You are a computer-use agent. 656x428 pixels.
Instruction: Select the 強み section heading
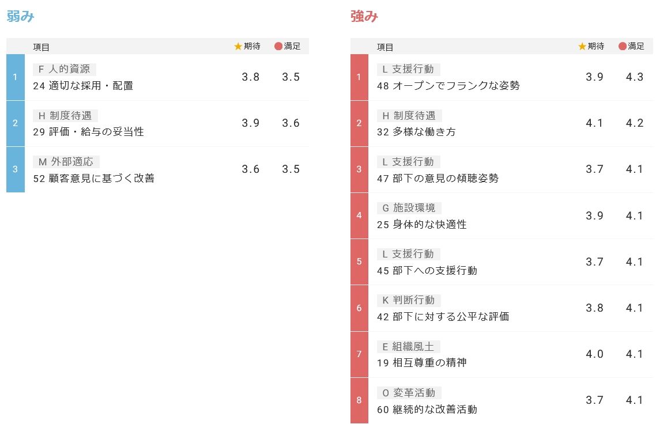364,17
